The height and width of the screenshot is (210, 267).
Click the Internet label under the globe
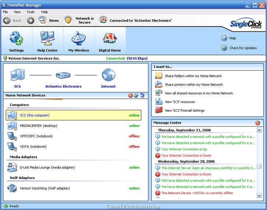pyautogui.click(x=108, y=86)
